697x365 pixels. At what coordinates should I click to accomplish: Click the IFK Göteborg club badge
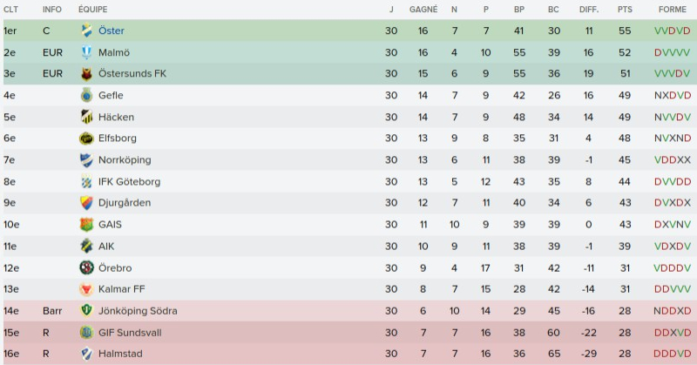click(x=86, y=181)
